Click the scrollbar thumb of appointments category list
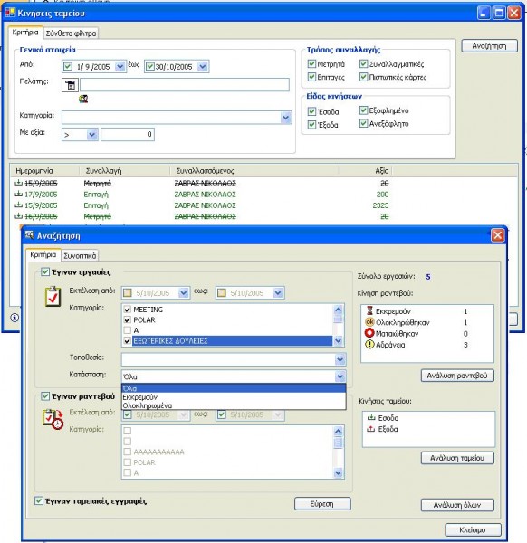527x543 pixels. (x=338, y=443)
